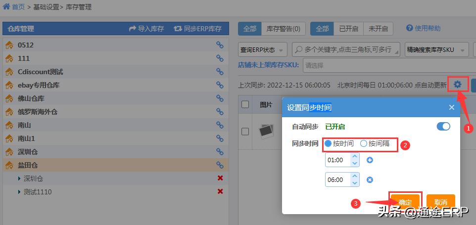
Task: Cancel dialog with 取消 button
Action: point(441,203)
